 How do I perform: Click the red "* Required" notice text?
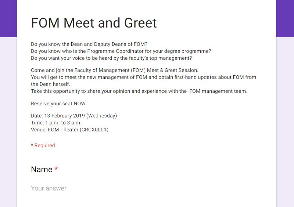(43, 145)
